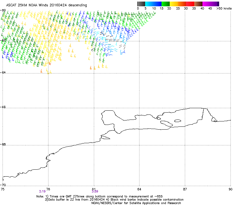Click the note 'Black wind barbs indicate possible contamination'

[x=147, y=200]
